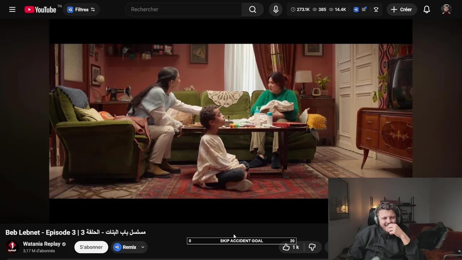462x260 pixels.
Task: Click the verified badge beside Watania Replay
Action: [x=64, y=244]
